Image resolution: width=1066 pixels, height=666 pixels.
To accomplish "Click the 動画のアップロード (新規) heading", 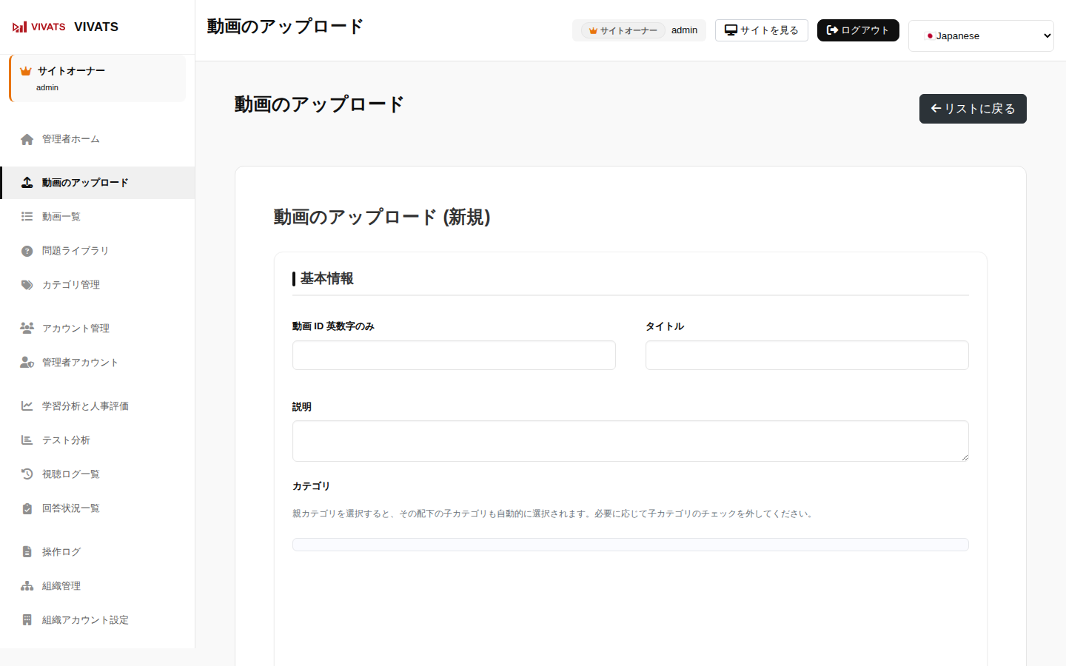I will tap(382, 217).
